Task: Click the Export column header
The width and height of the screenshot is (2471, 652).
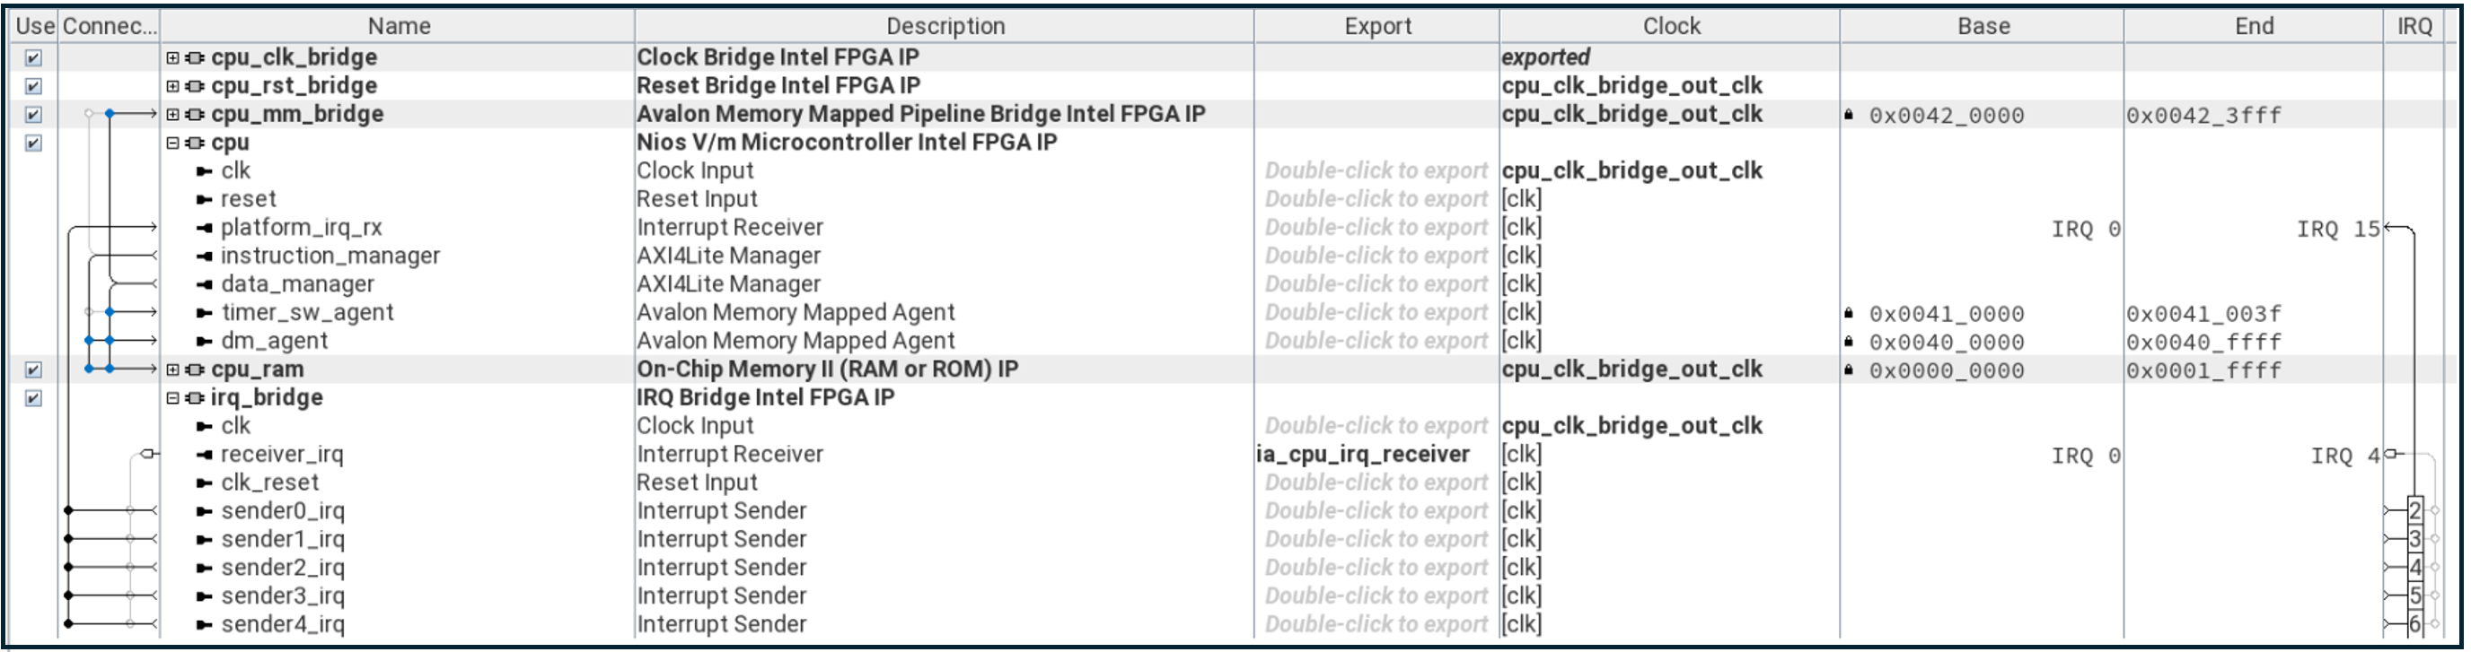Action: tap(1377, 26)
